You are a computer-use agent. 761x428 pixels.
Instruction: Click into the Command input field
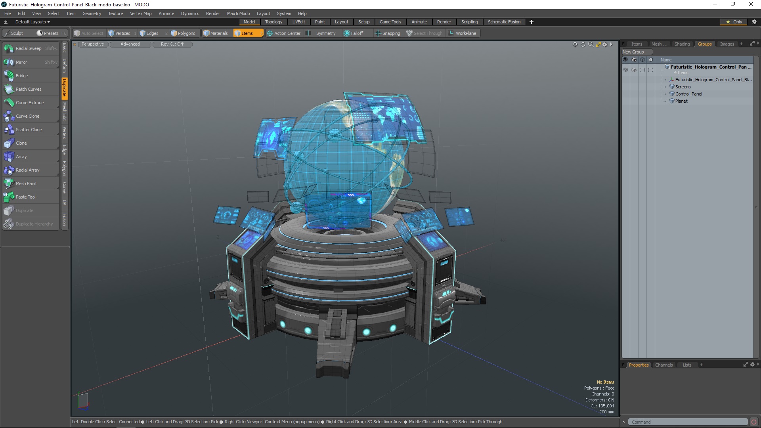688,422
